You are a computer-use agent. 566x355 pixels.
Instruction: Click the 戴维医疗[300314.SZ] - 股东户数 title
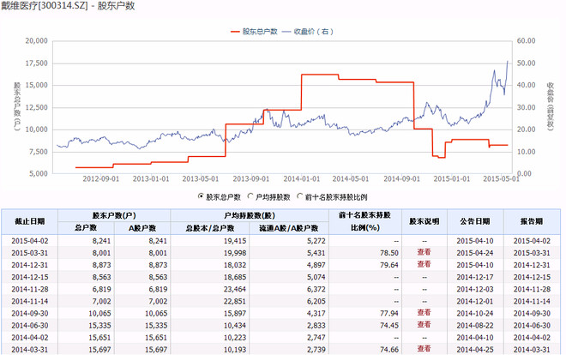68,6
